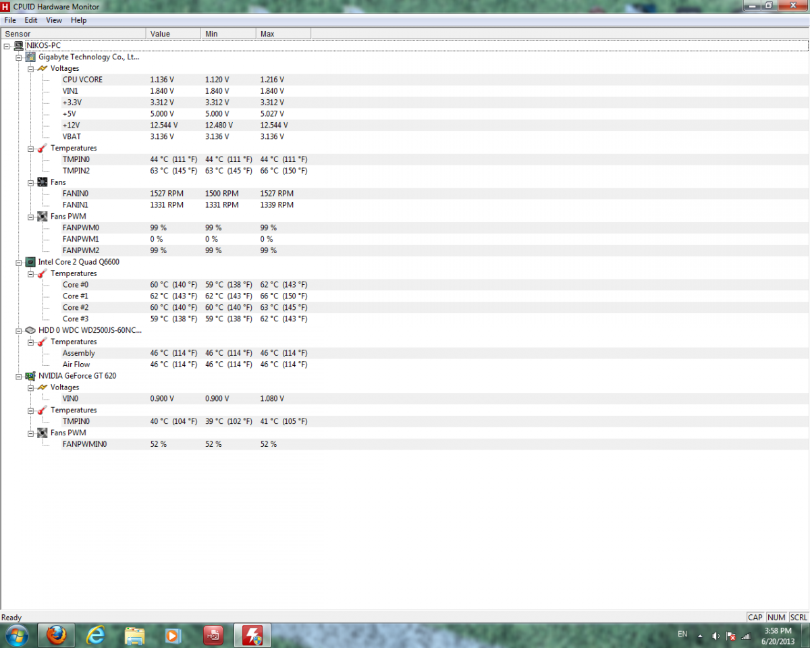
Task: Click the NVIDIA Voltages lightning icon
Action: tap(43, 387)
